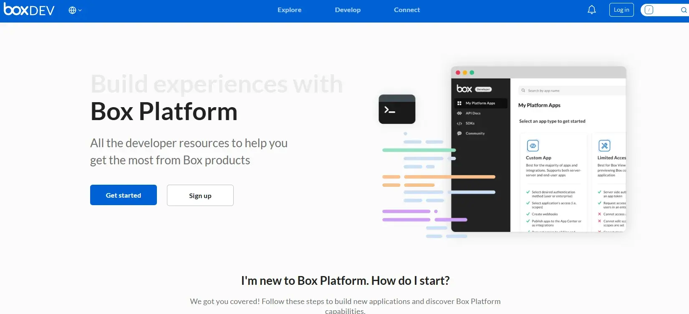Click the Log in button
689x314 pixels.
[621, 10]
